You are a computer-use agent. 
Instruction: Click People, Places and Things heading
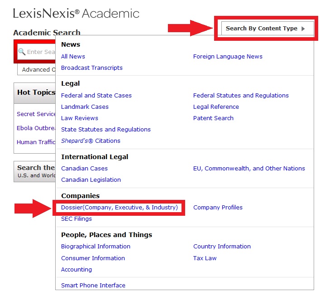(x=106, y=235)
